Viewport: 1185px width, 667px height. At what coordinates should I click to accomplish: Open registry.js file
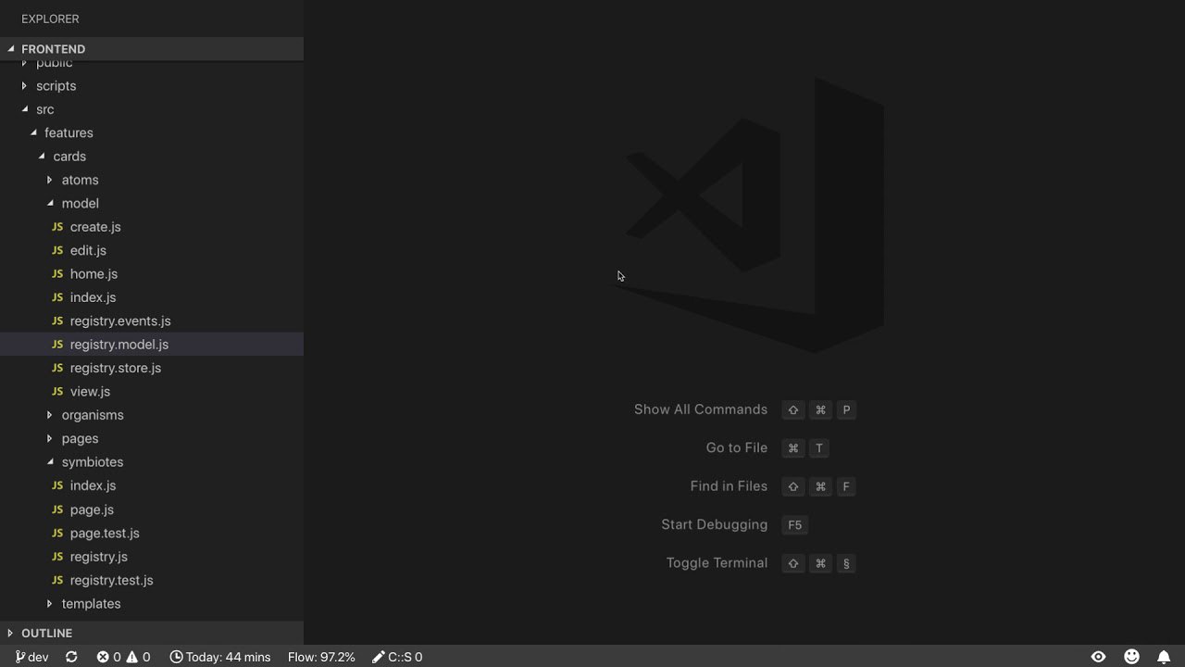click(x=152, y=557)
